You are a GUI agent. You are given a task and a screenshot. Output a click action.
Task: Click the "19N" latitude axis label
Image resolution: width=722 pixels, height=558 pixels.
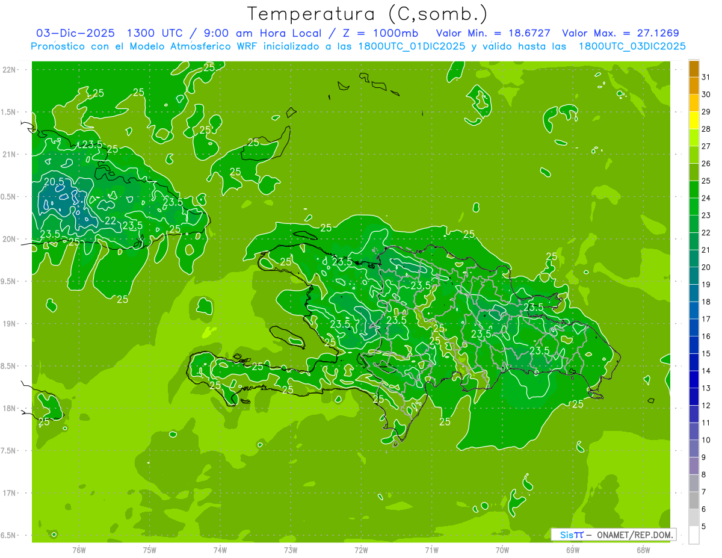point(10,324)
